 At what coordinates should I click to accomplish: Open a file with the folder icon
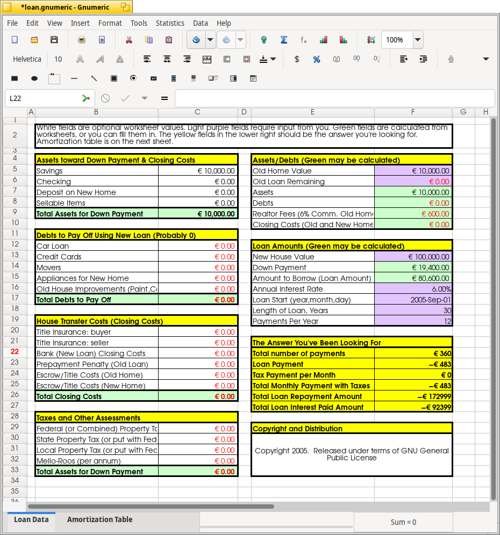34,40
